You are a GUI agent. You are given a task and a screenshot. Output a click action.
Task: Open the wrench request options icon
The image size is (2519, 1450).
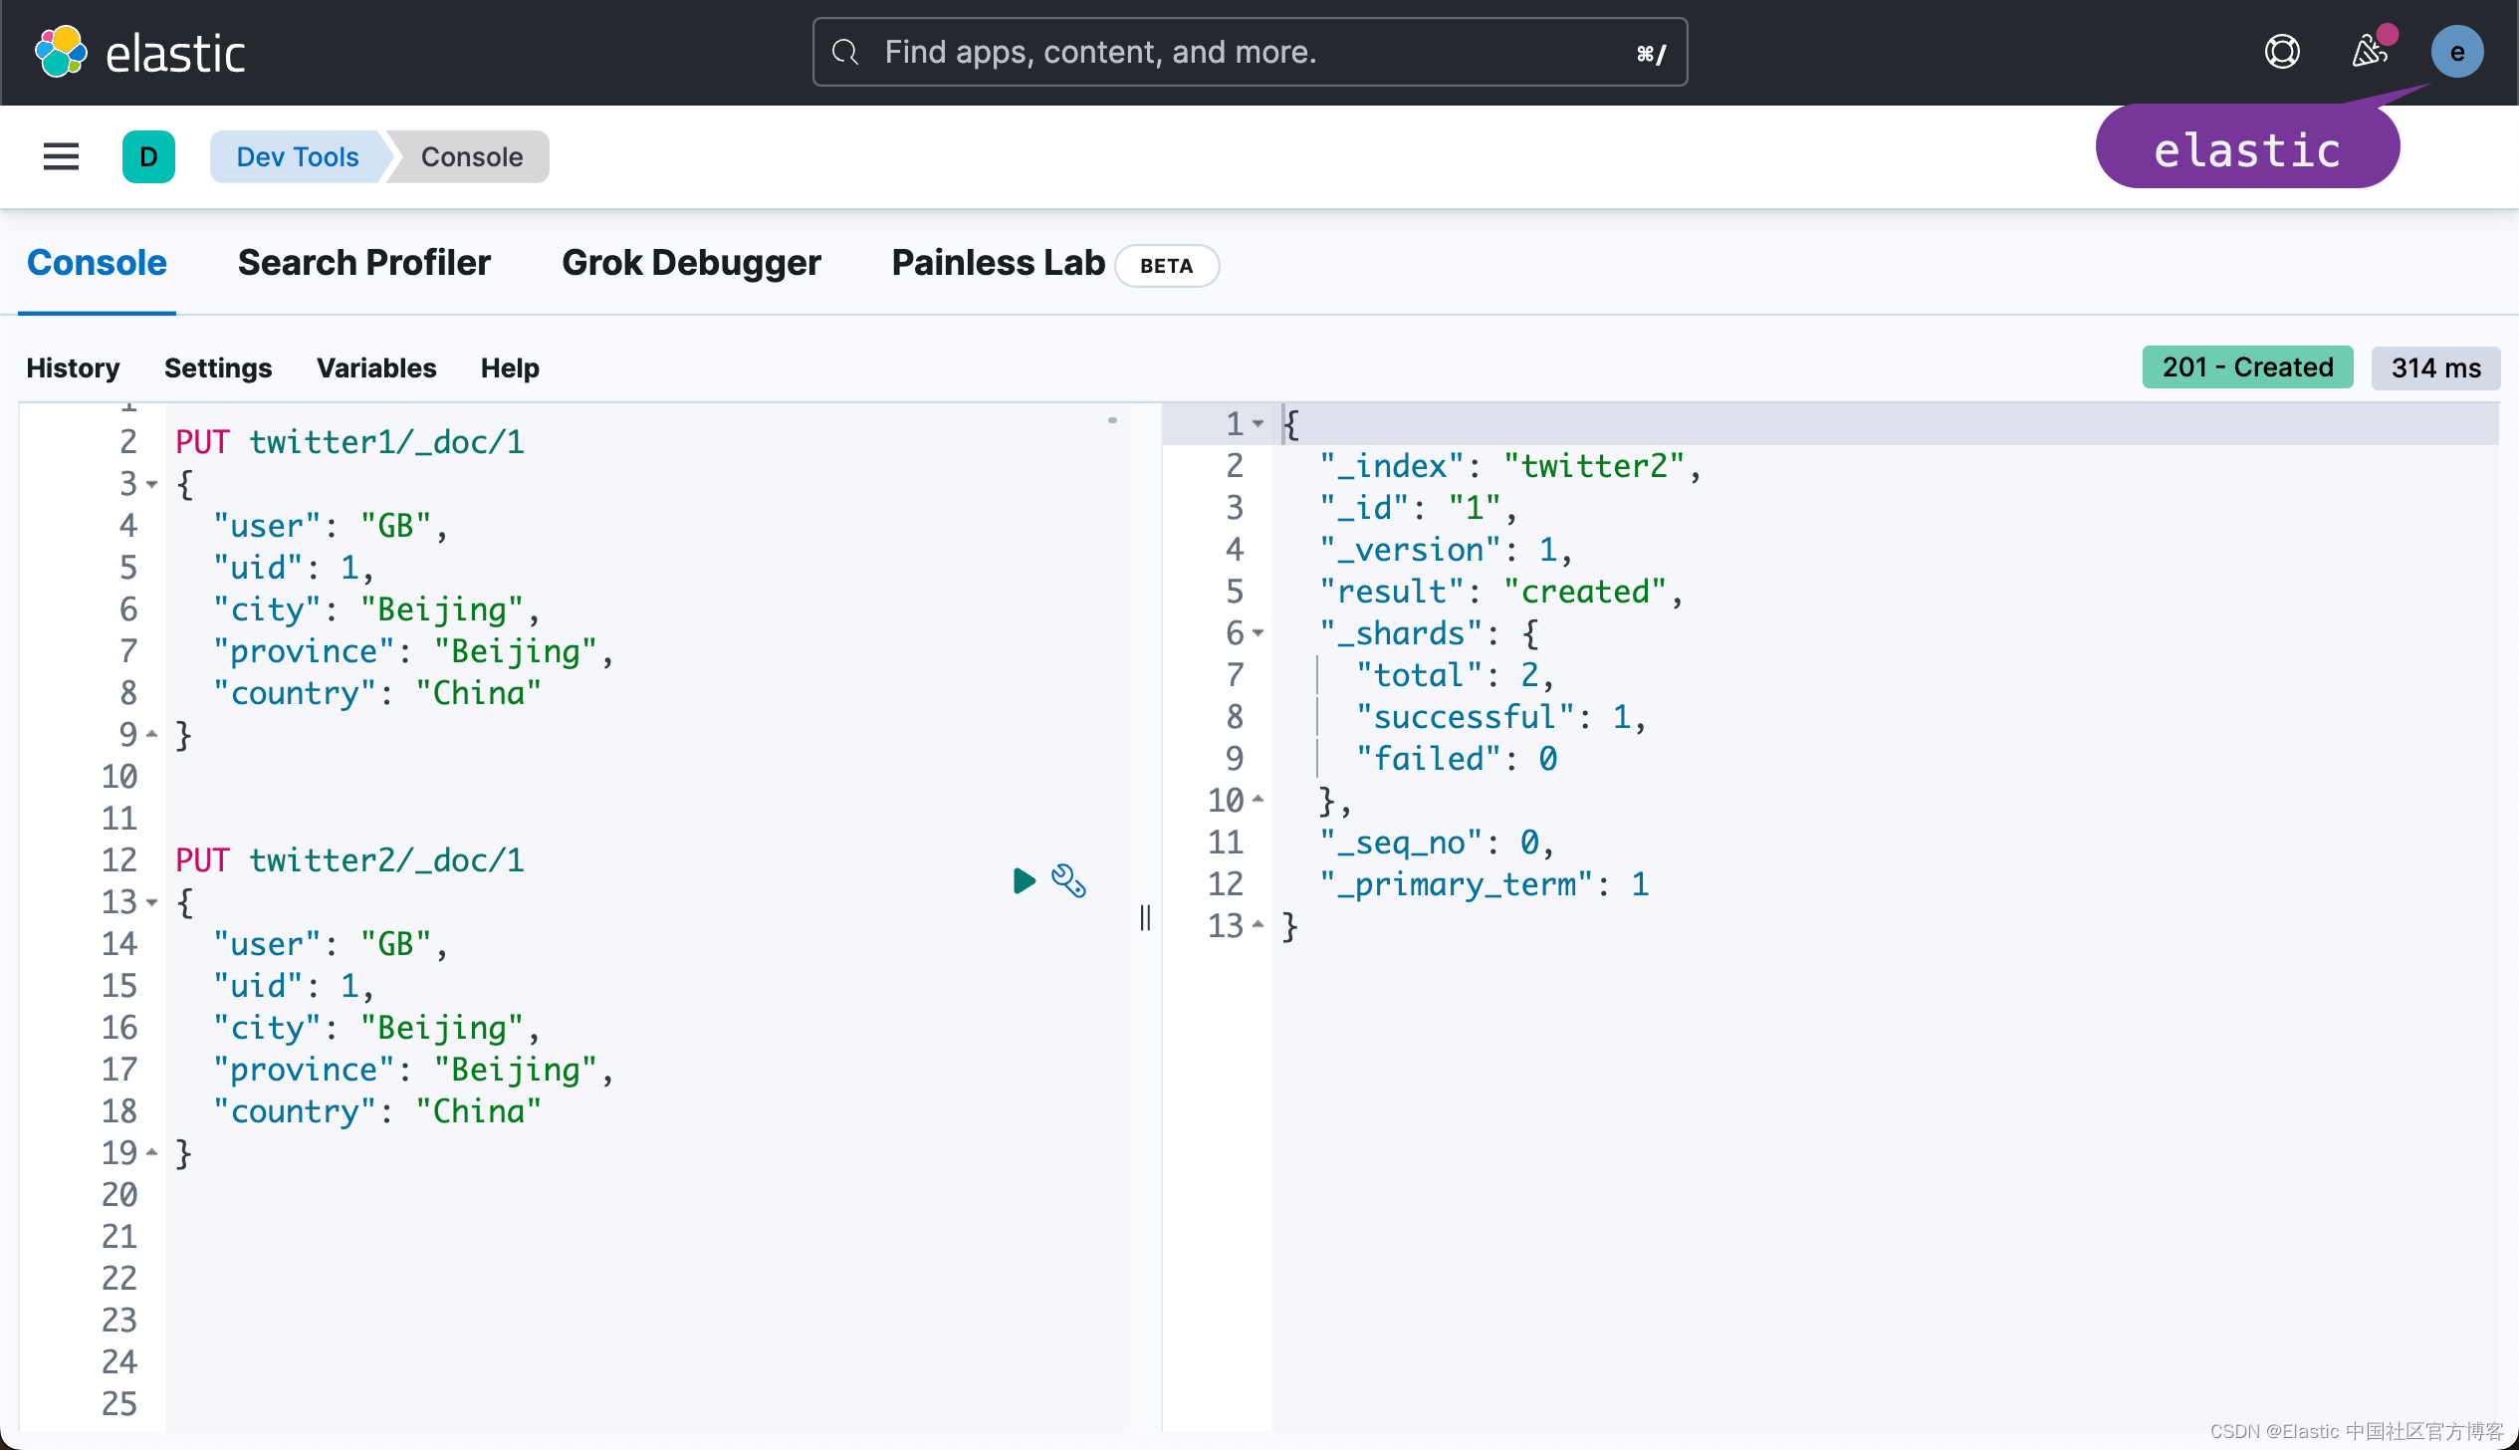click(1068, 880)
